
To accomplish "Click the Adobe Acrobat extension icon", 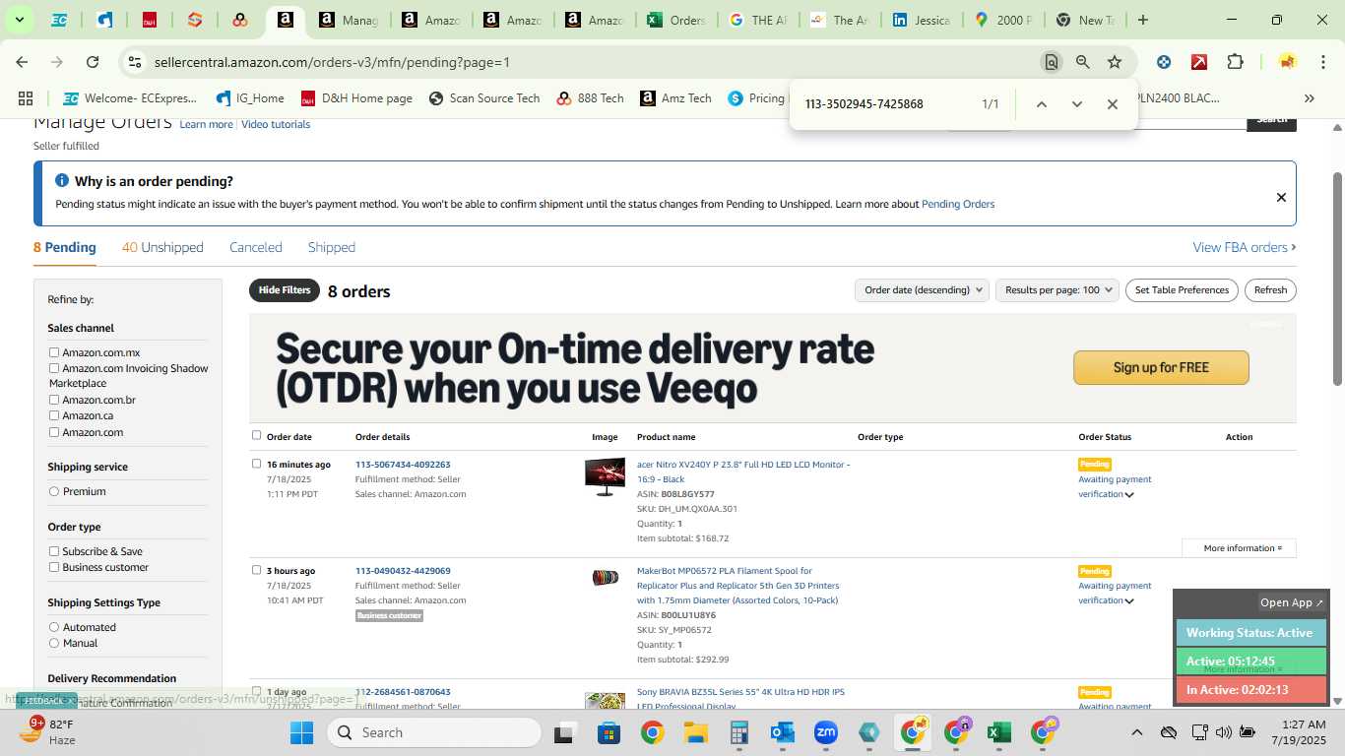I will pyautogui.click(x=1199, y=62).
